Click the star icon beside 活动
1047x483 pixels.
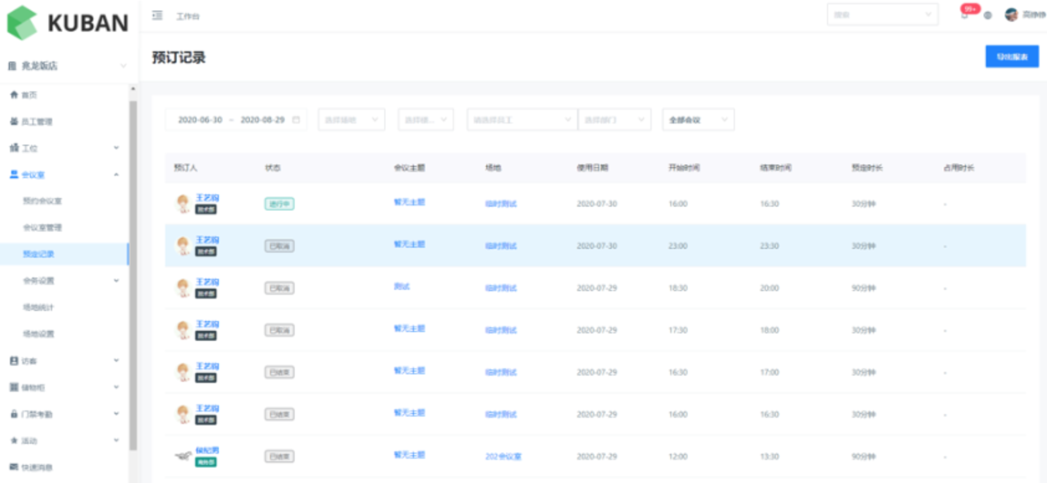click(14, 441)
